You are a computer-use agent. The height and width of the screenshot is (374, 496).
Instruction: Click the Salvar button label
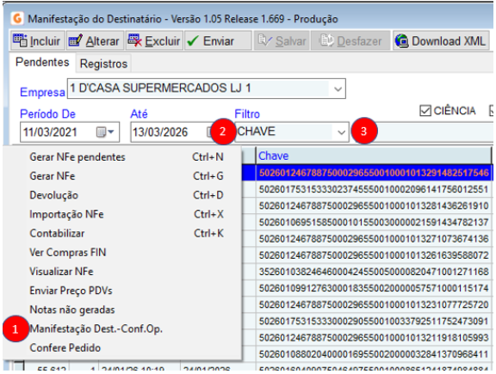[x=290, y=41]
